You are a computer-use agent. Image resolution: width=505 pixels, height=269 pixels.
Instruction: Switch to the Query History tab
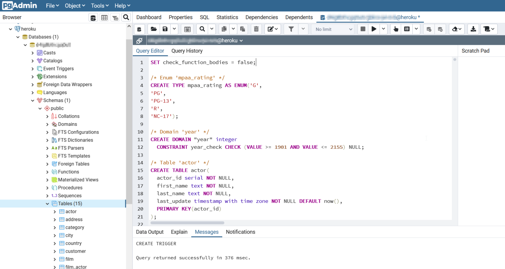(x=187, y=51)
